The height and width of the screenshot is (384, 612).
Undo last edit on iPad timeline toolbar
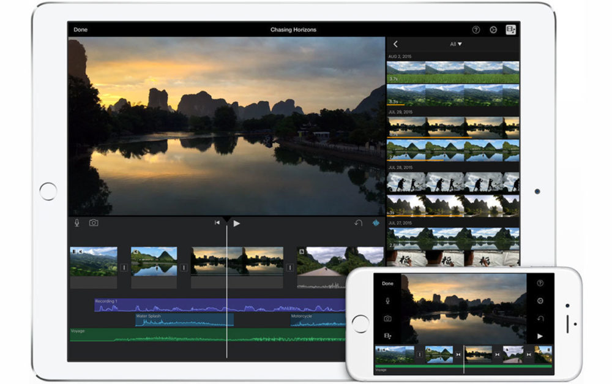[x=359, y=223]
